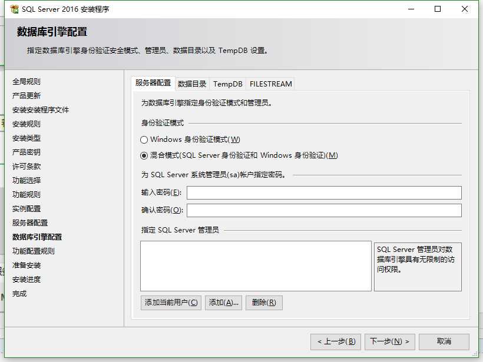483x362 pixels.
Task: Click the 添加当前用户 button
Action: [x=171, y=303]
